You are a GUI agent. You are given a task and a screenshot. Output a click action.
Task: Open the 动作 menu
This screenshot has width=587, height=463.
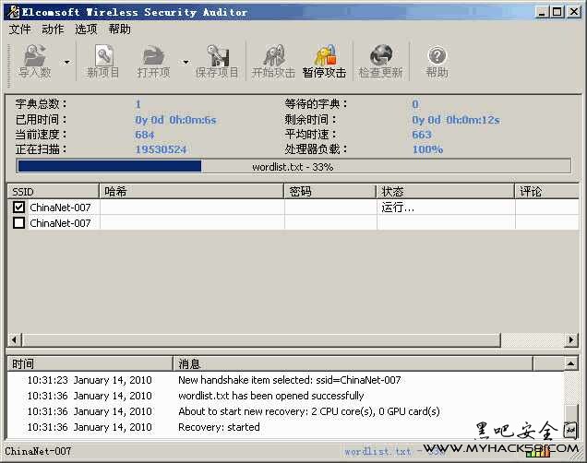pyautogui.click(x=53, y=29)
